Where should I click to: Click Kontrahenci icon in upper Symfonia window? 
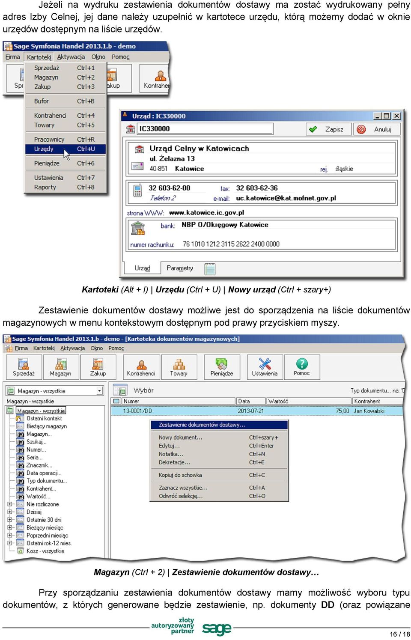coord(155,79)
